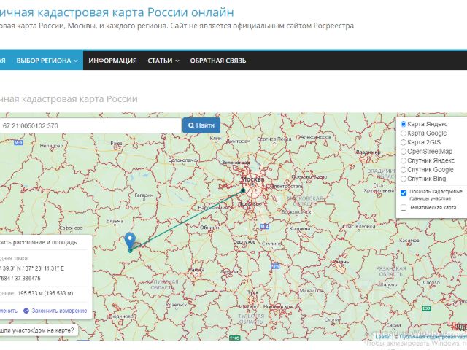Image resolution: width=467 pixels, height=350 pixels.
Task: Click Гагарин city label on map
Action: click(x=144, y=195)
